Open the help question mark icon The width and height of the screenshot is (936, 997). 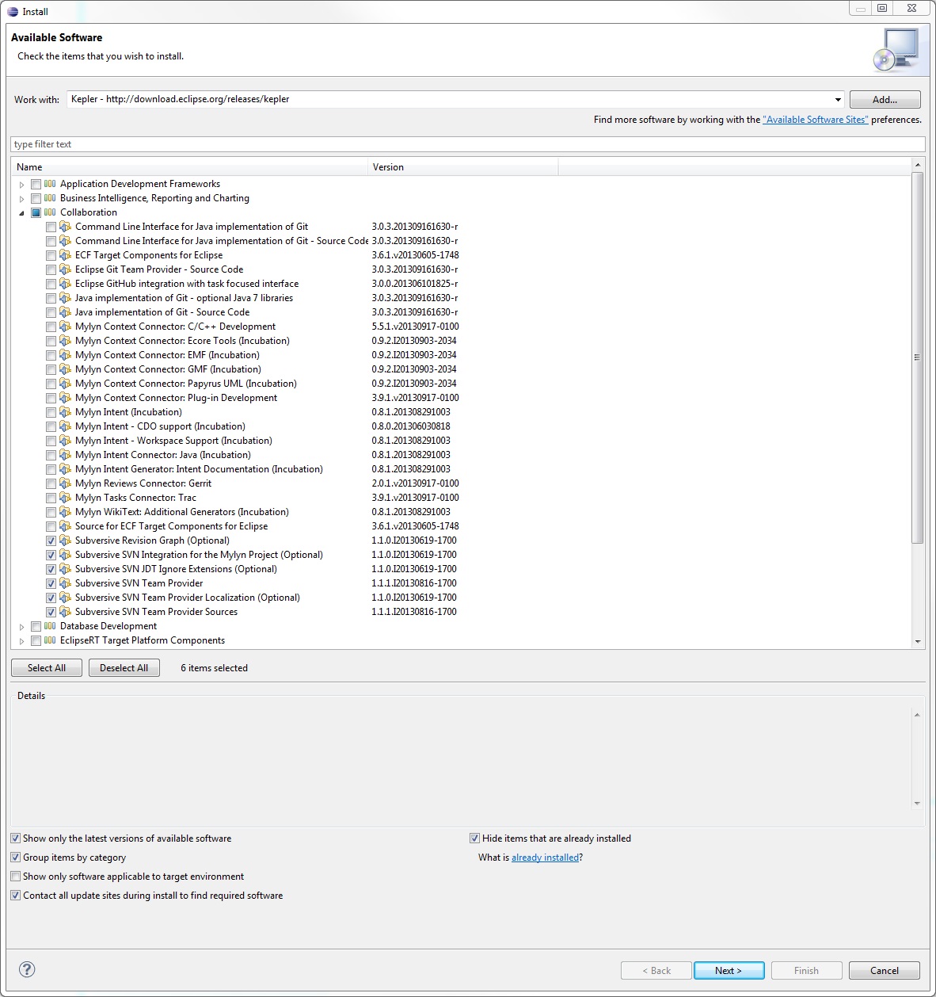click(27, 969)
